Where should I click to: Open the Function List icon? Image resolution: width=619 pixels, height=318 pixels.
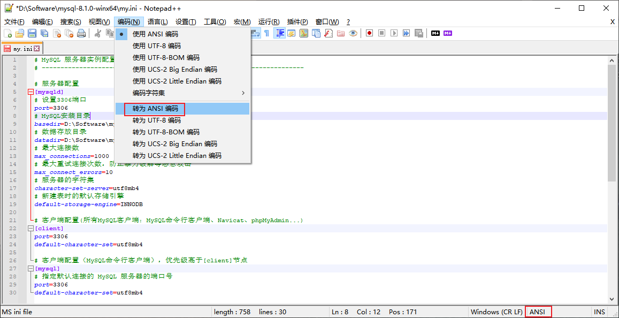click(328, 33)
